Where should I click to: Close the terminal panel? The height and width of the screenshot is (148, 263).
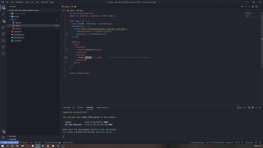[x=260, y=108]
